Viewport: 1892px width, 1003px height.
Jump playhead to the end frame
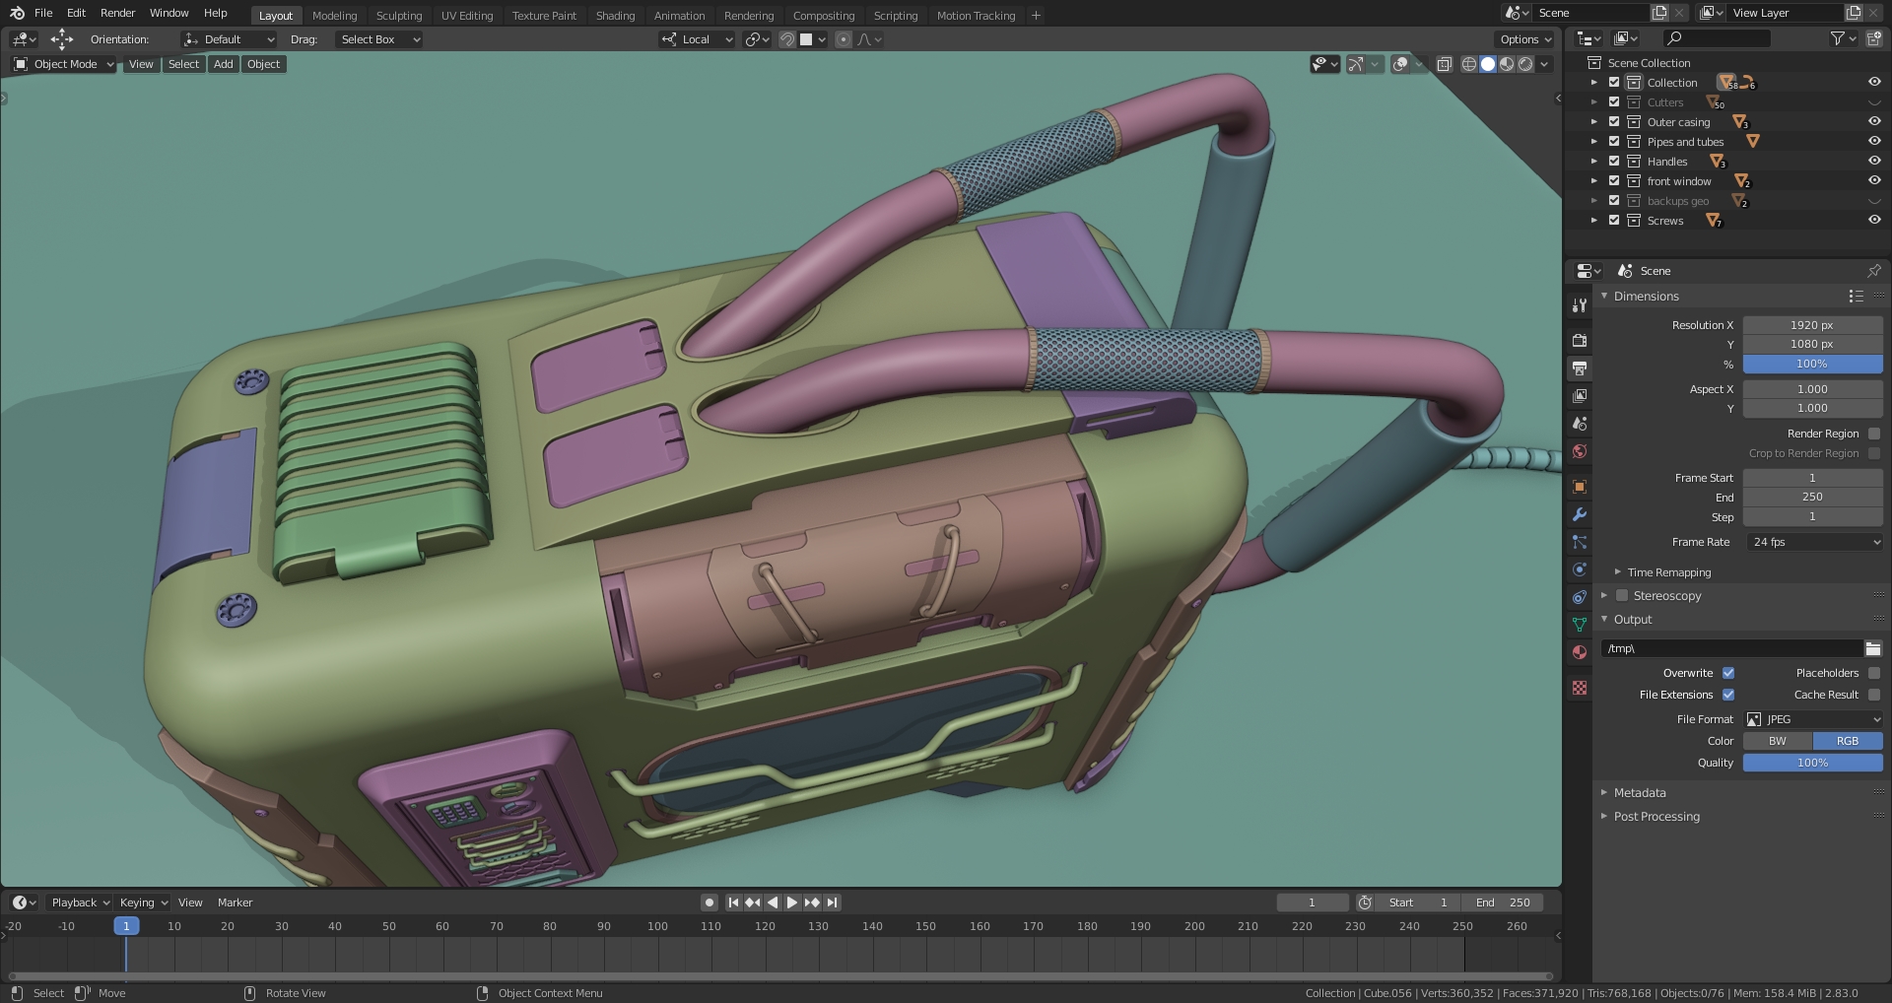(x=832, y=902)
